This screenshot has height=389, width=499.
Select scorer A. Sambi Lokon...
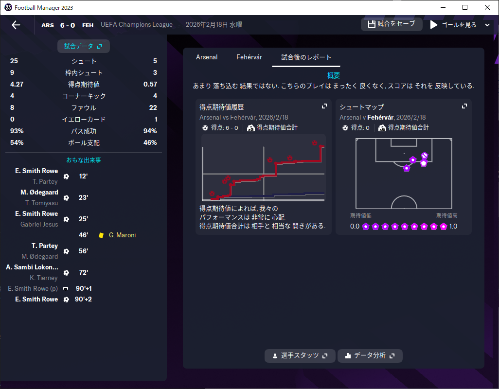point(32,267)
